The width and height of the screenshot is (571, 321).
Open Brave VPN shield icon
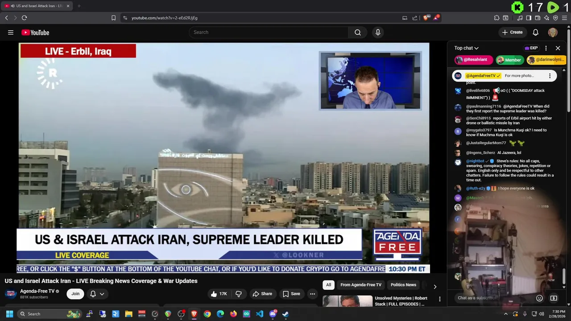[555, 18]
